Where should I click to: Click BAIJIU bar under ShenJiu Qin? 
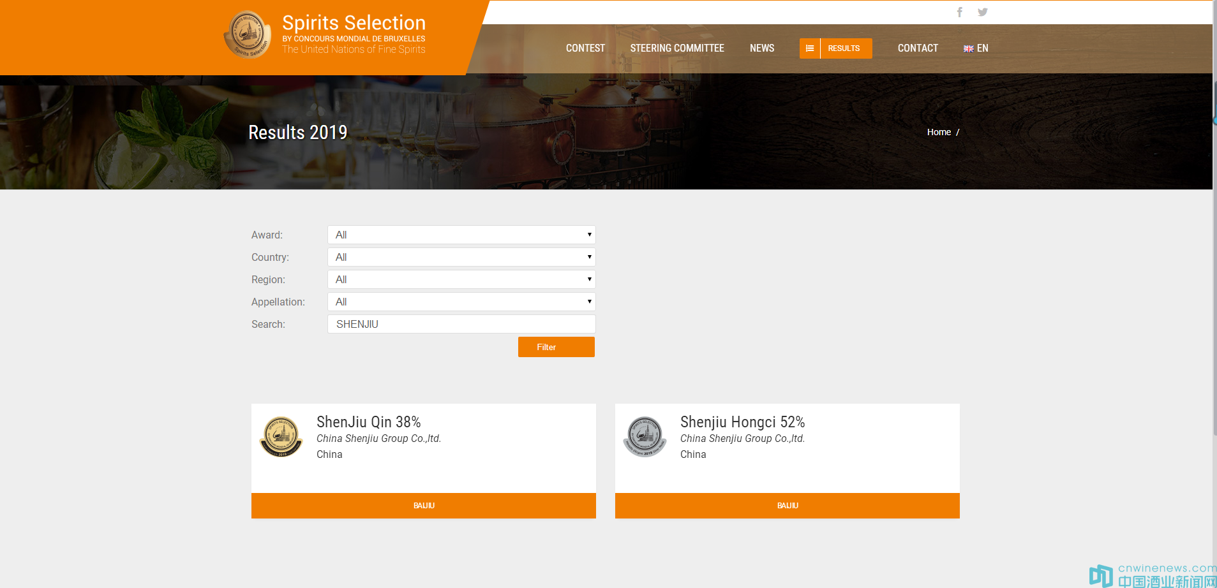pyautogui.click(x=424, y=506)
